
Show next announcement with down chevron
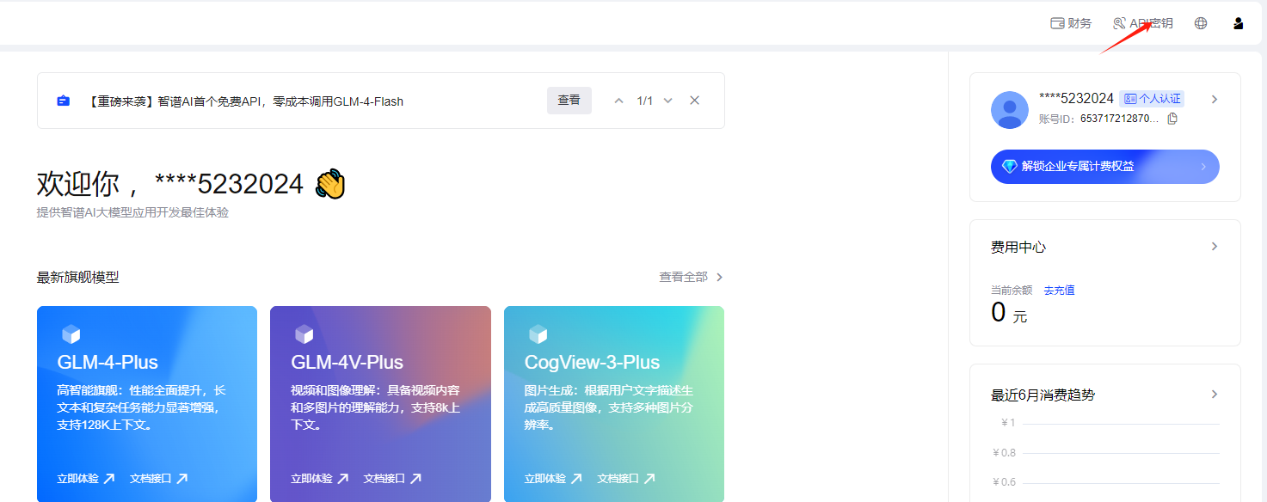pos(668,101)
